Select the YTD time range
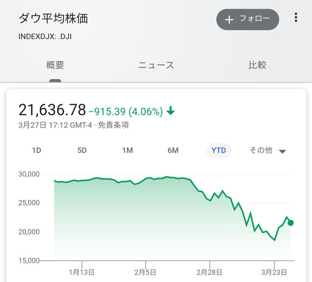Image resolution: width=312 pixels, height=282 pixels. [x=219, y=150]
